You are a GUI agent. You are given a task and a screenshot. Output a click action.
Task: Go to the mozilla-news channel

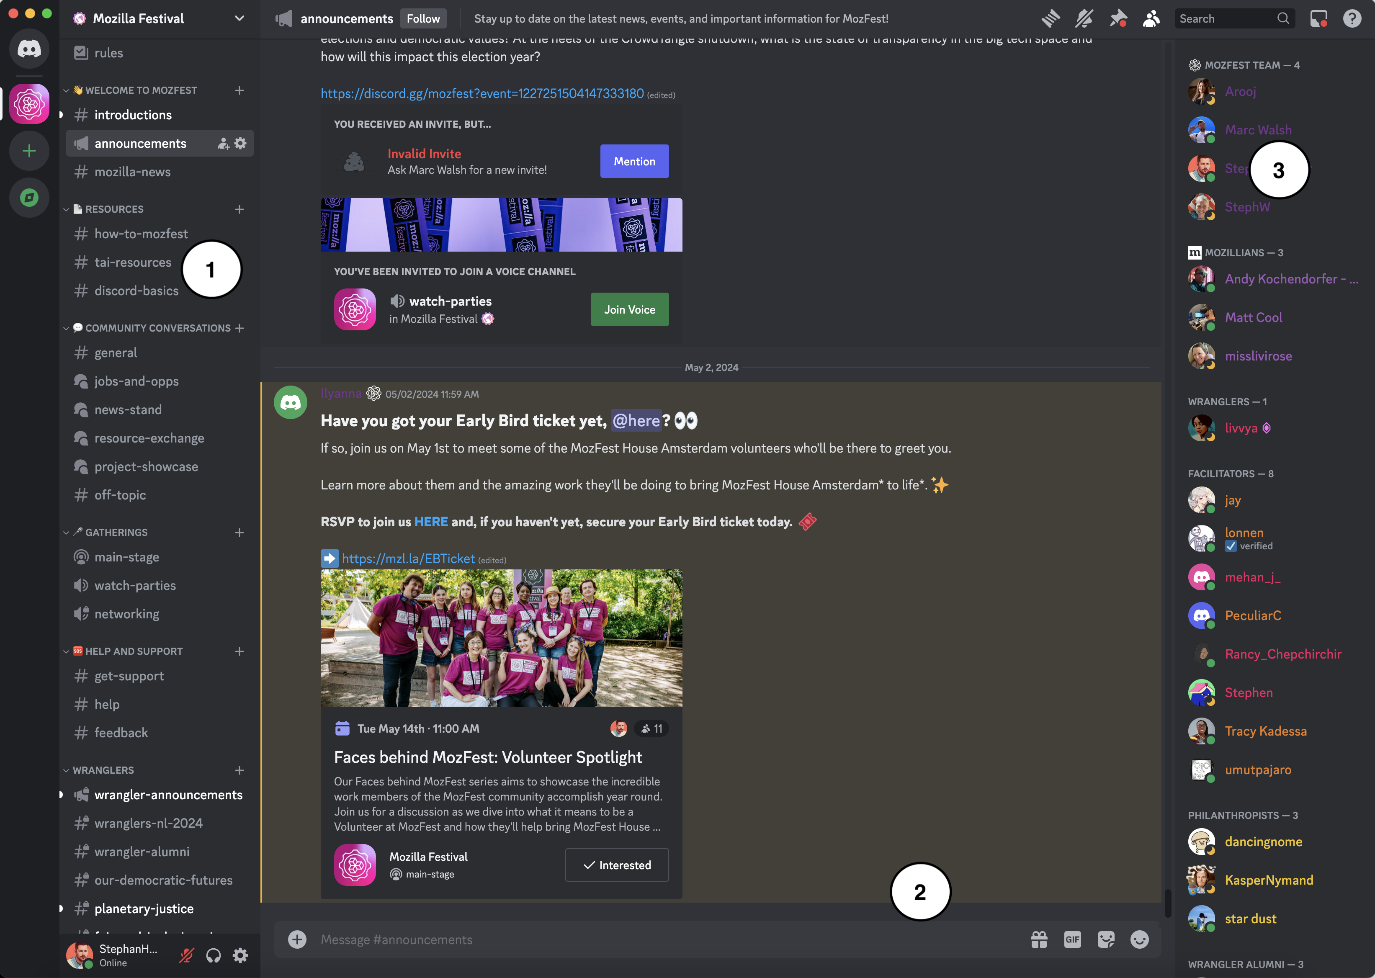click(160, 172)
